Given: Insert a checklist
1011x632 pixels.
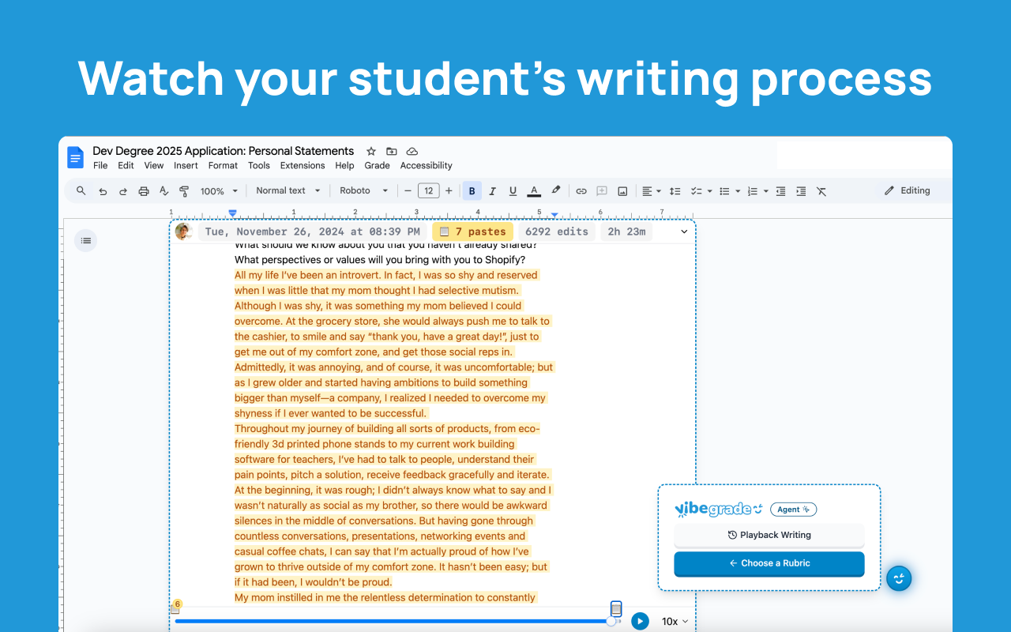Looking at the screenshot, I should [697, 191].
